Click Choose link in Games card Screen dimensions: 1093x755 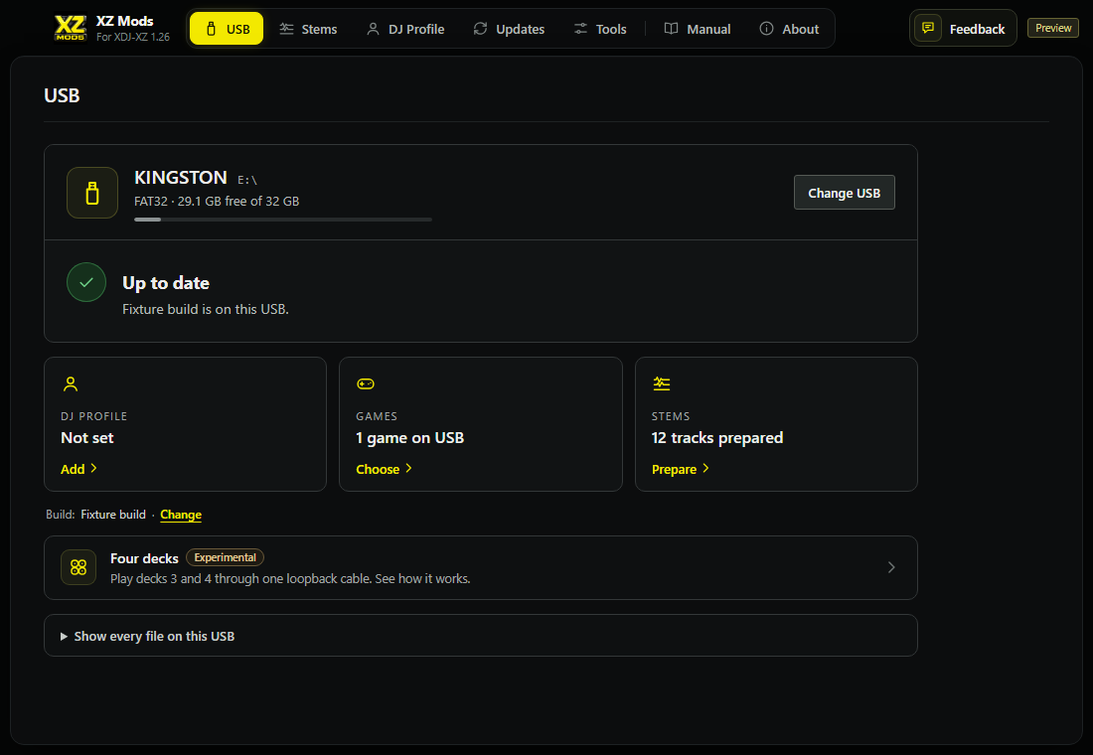(x=385, y=469)
